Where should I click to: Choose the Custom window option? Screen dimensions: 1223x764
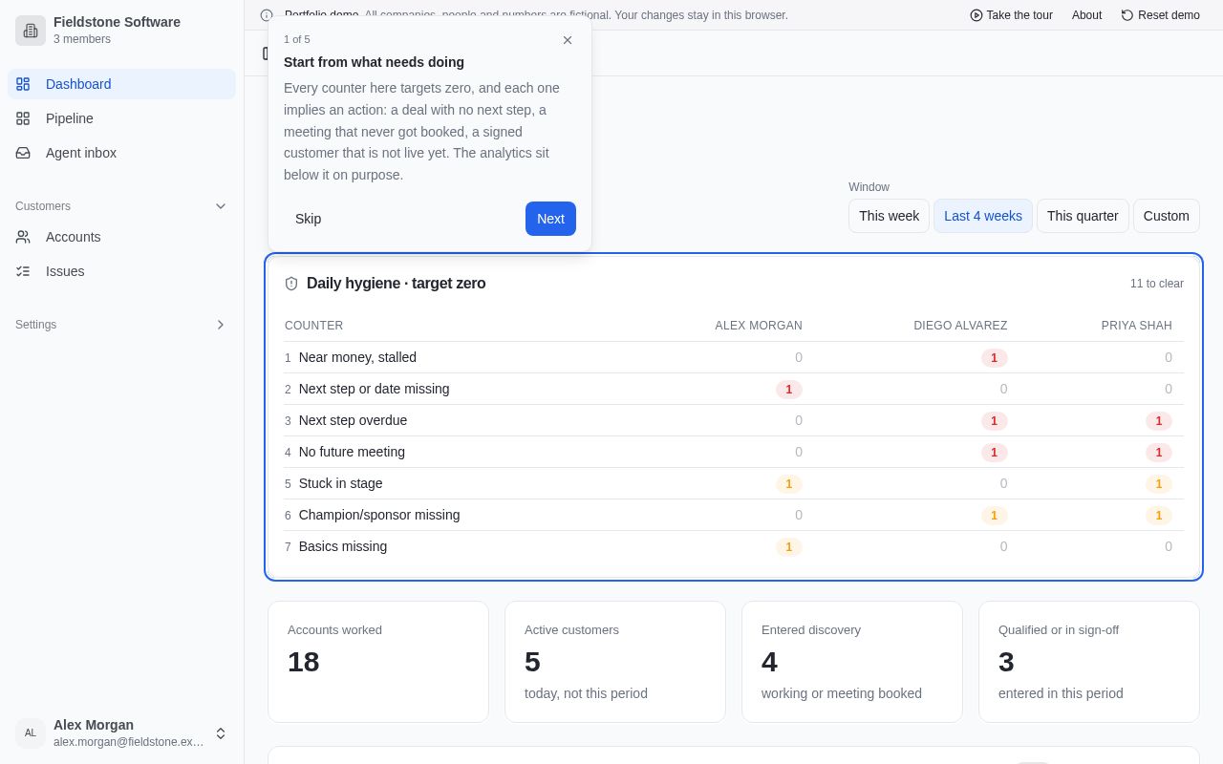pyautogui.click(x=1167, y=216)
